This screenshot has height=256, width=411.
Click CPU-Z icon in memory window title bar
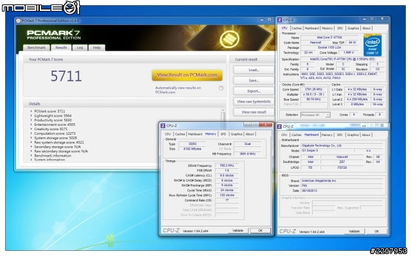click(x=163, y=126)
